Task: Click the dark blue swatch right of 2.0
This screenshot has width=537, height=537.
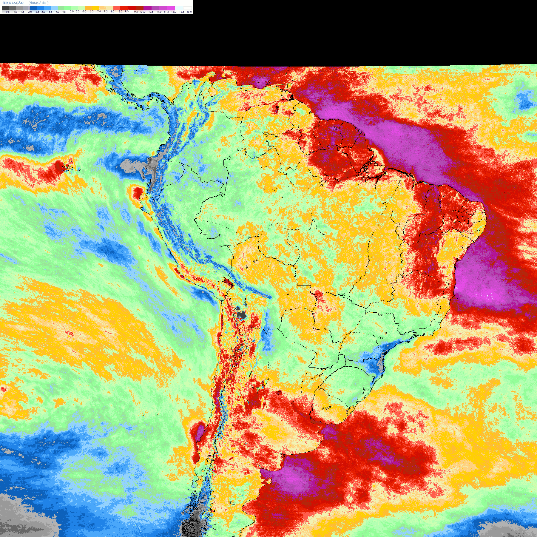Action: coord(33,8)
